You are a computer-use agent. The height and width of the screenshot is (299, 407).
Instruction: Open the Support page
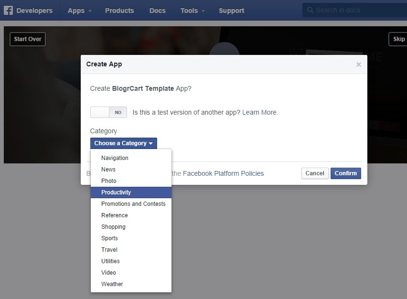coord(232,11)
